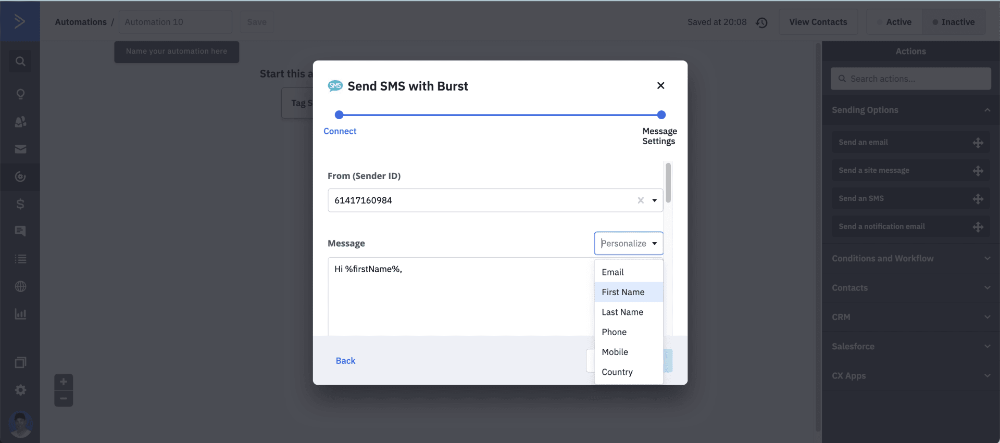
Task: Choose Last Name personalization option
Action: (x=629, y=312)
